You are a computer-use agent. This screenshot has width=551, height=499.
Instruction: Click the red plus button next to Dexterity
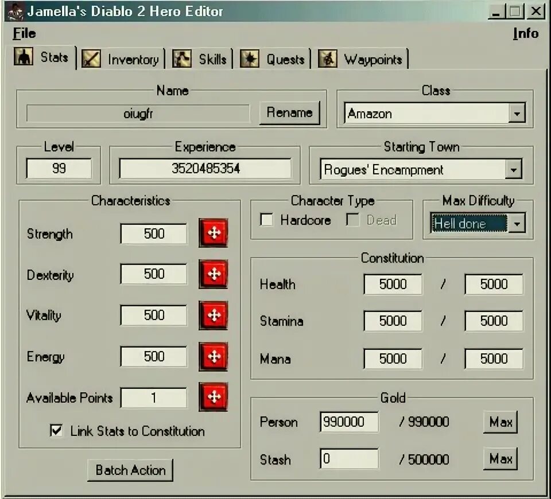pos(214,274)
